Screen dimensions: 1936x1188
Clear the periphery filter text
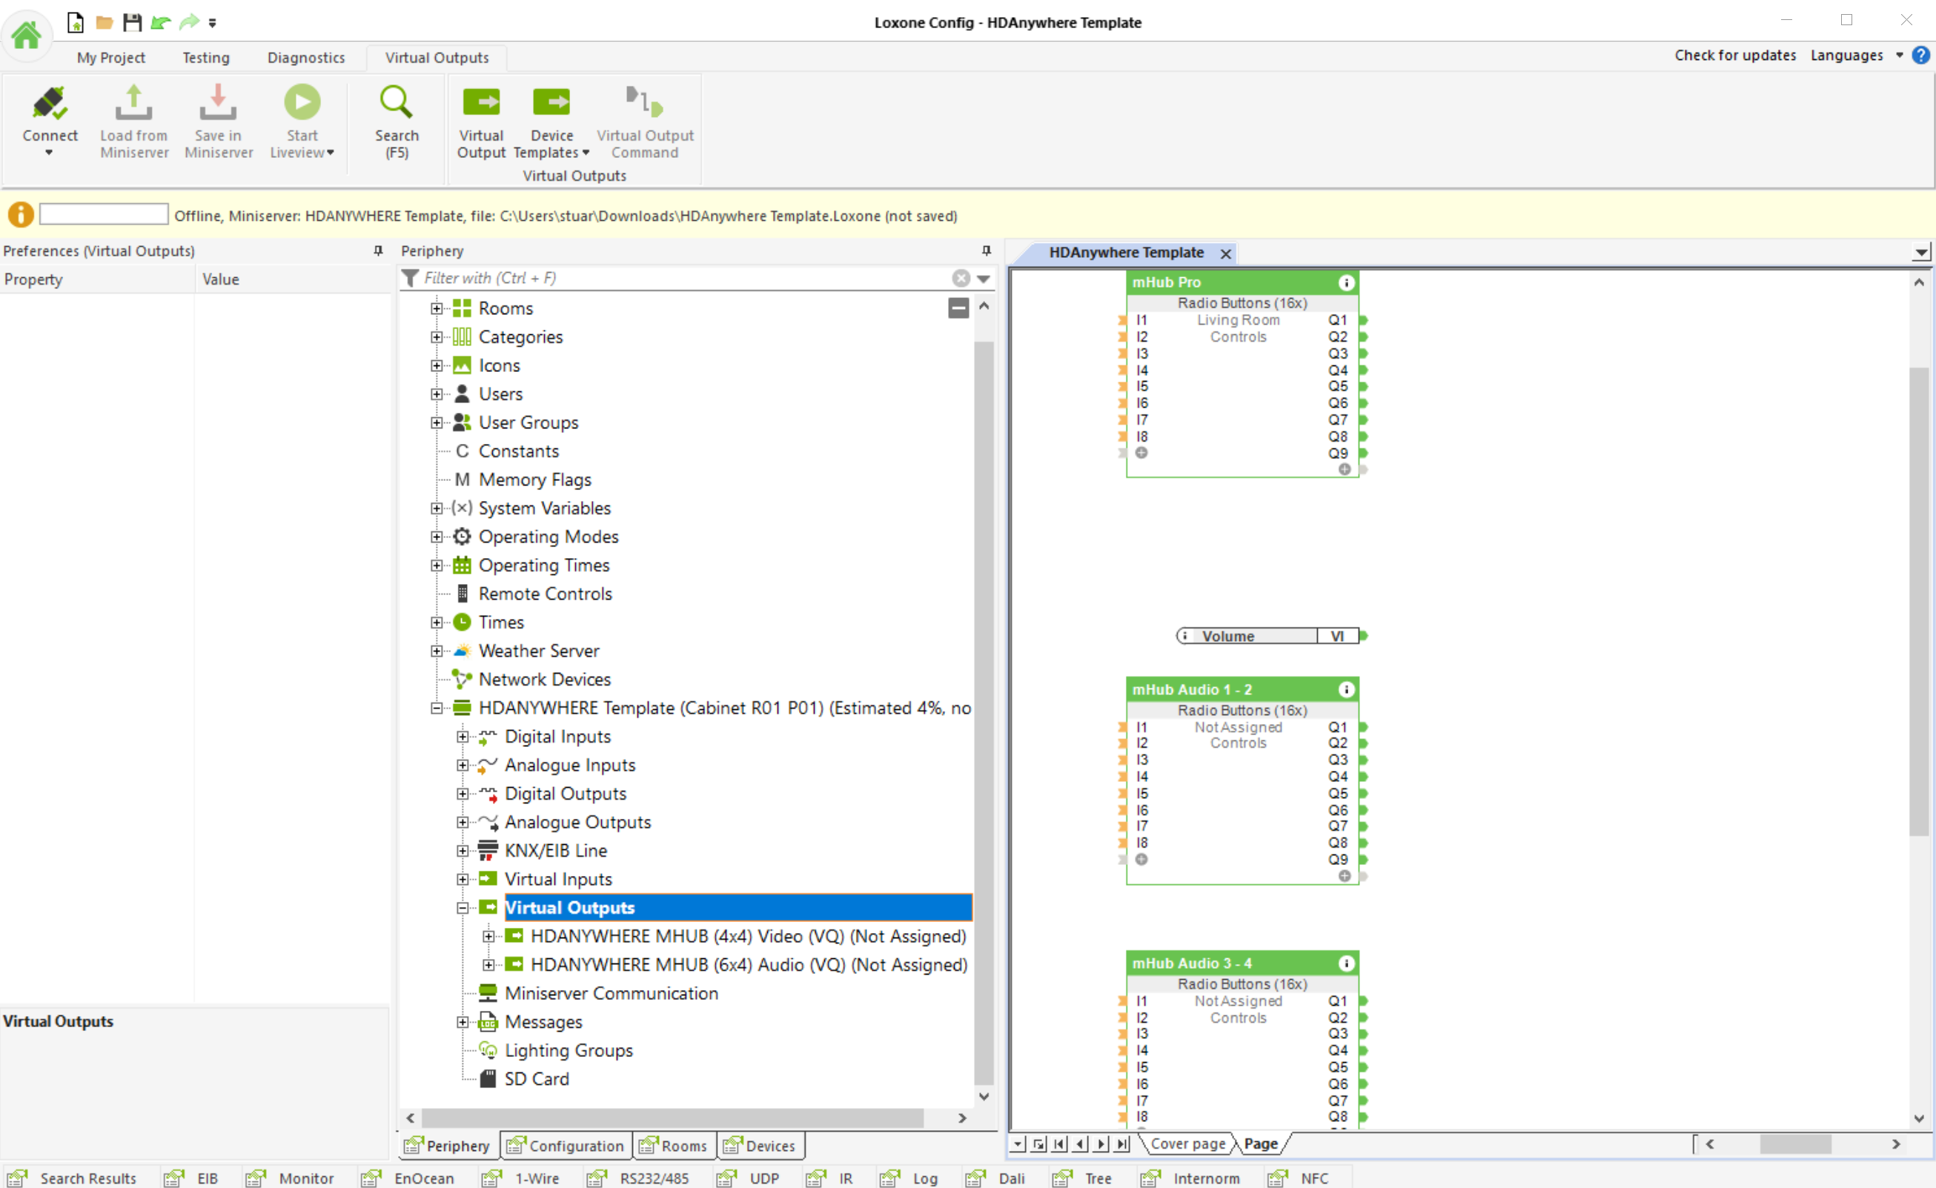pos(960,278)
